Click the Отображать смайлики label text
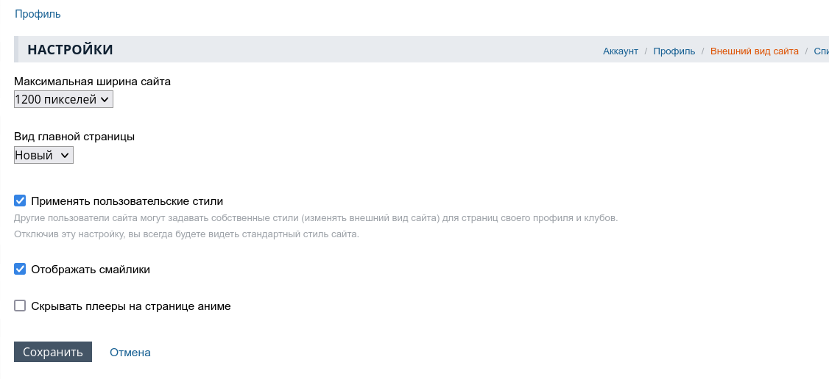The height and width of the screenshot is (379, 829). 91,270
